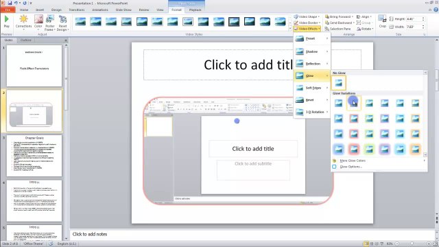Select slide 3 Chapter Goals thumbnail
This screenshot has height=247, width=439.
34,156
